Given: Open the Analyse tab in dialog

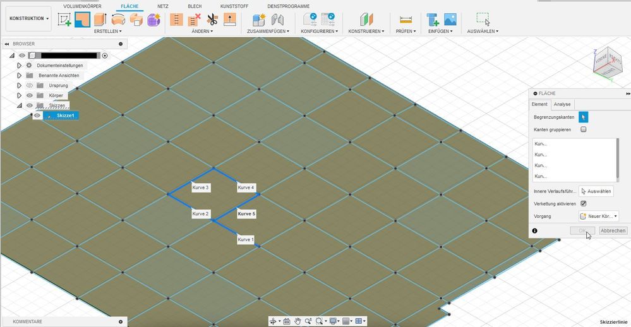Looking at the screenshot, I should (562, 104).
